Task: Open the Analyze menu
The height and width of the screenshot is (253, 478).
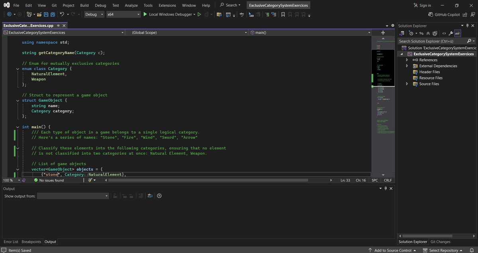Action: click(x=131, y=5)
